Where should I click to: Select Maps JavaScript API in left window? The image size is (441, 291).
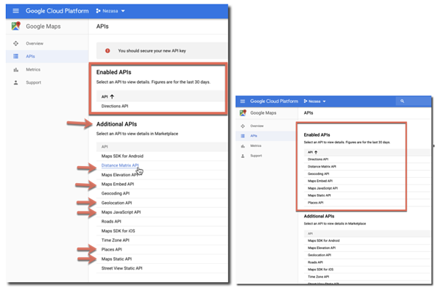pos(121,212)
